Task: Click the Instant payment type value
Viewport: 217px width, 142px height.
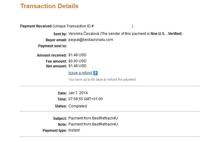Action: coord(74,130)
